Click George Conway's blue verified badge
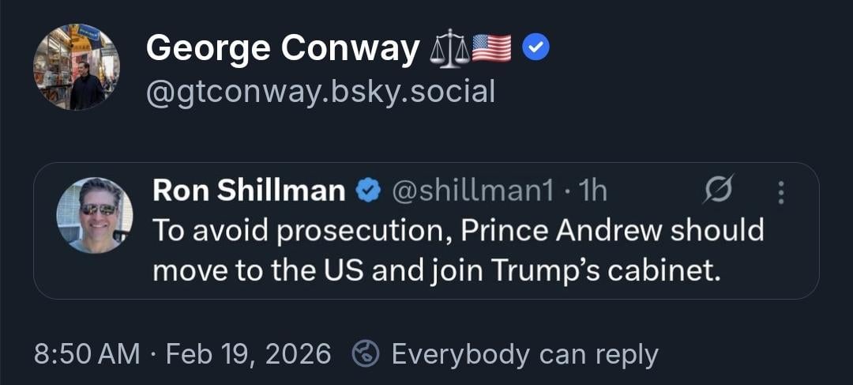Viewport: 853px width, 385px height. tap(537, 50)
